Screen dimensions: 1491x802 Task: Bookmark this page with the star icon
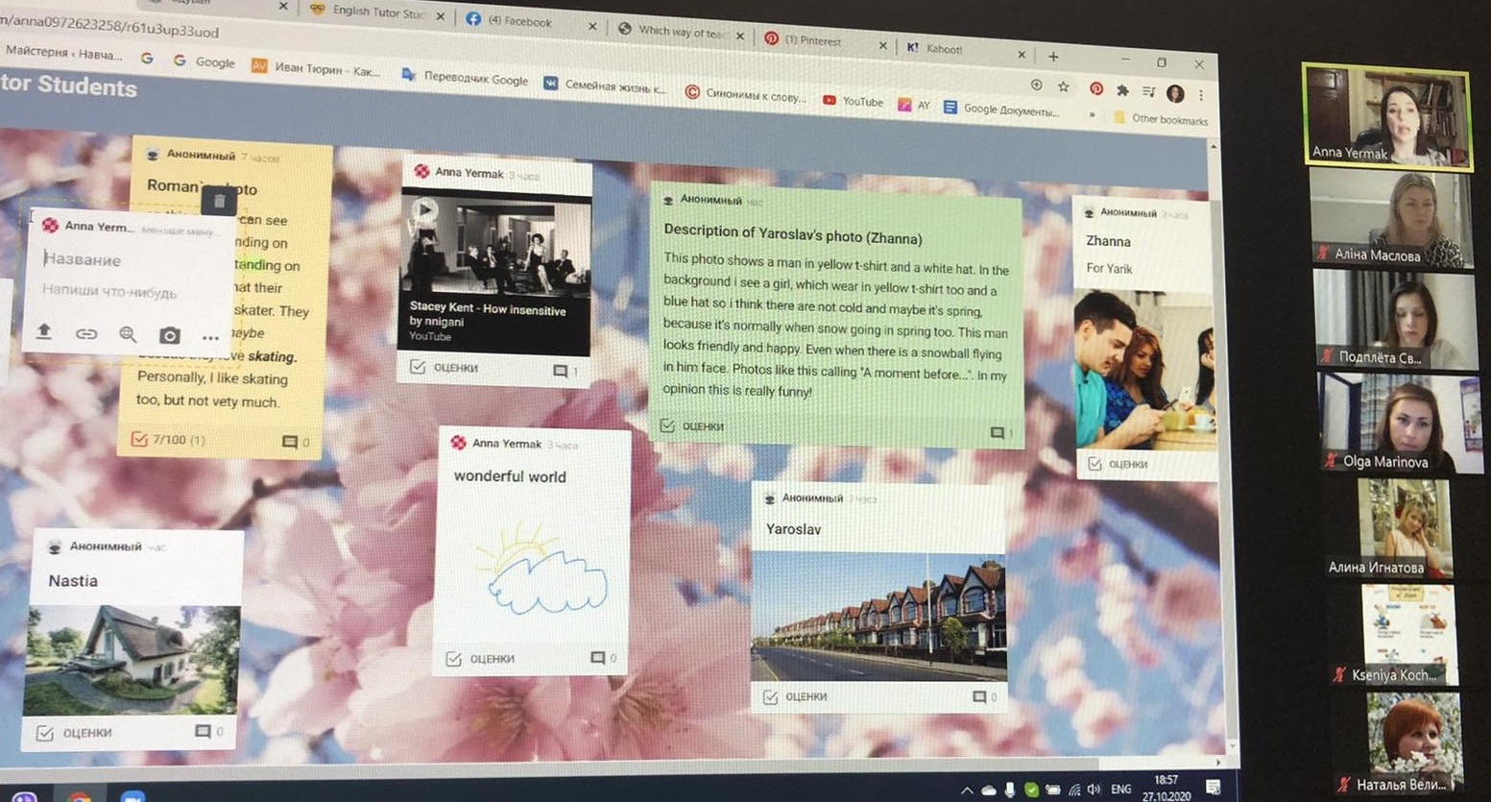tap(1064, 87)
